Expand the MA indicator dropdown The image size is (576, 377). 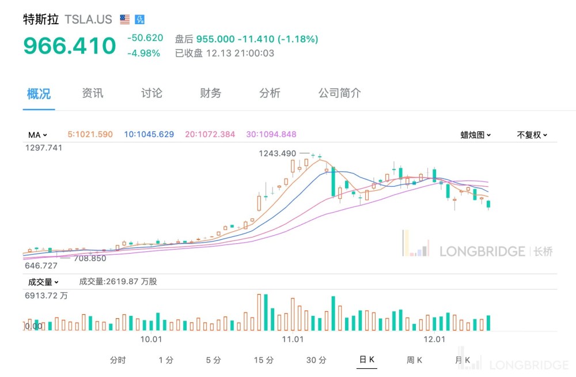point(37,135)
